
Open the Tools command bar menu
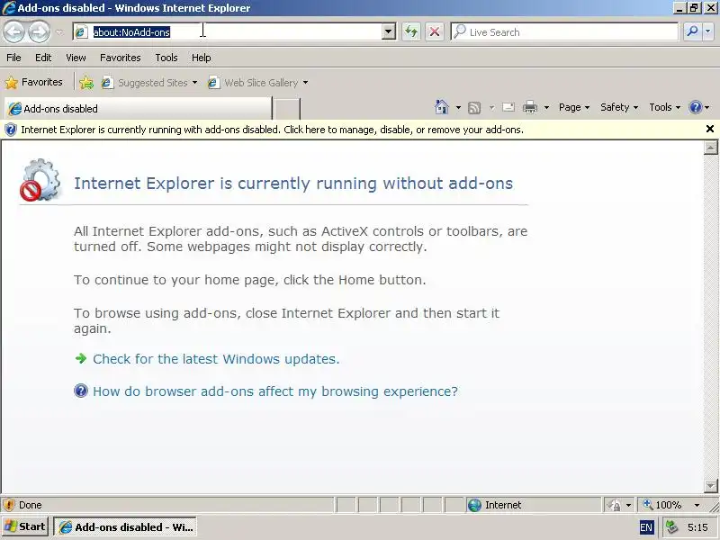pos(664,107)
